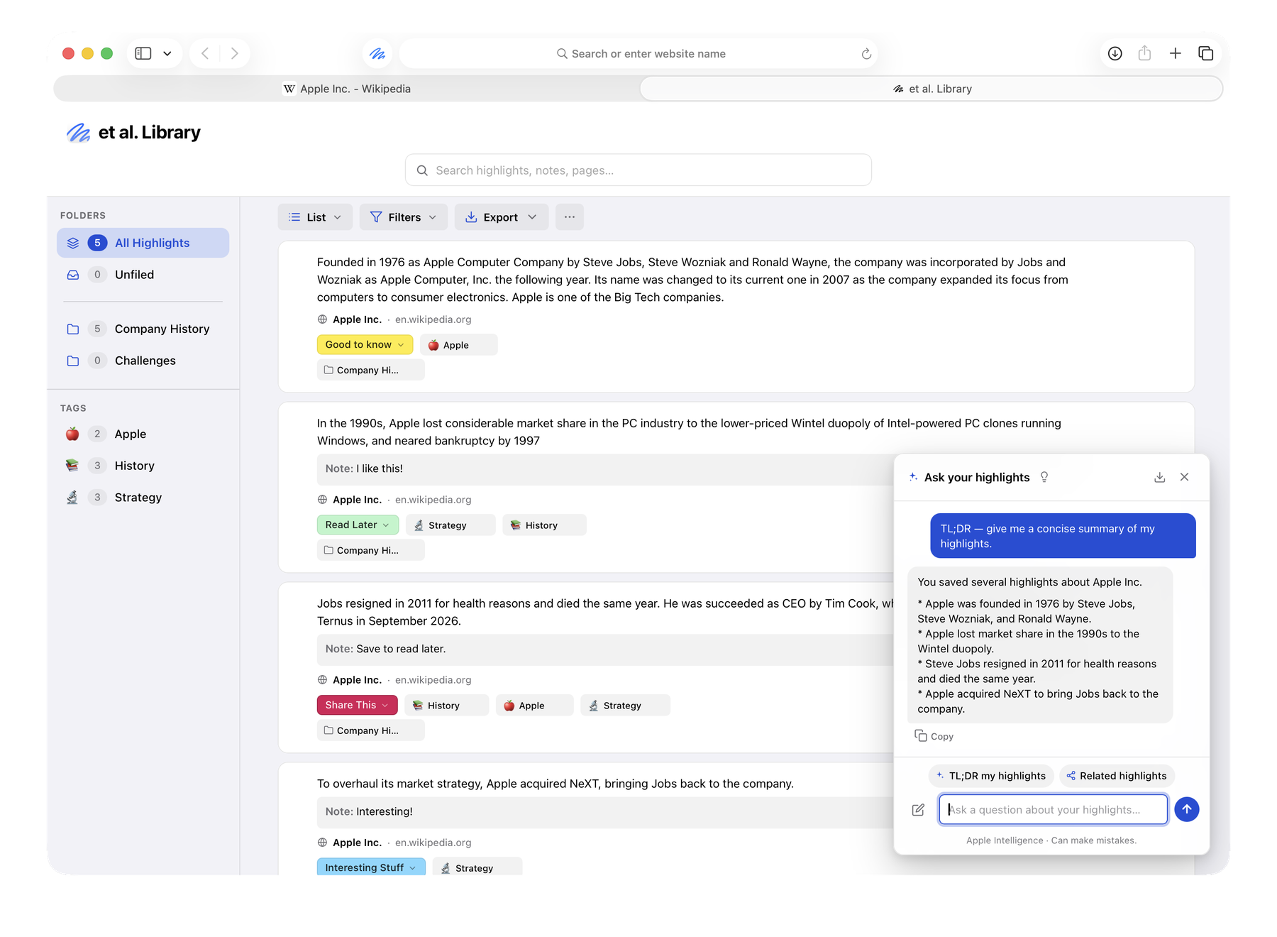The width and height of the screenshot is (1277, 937).
Task: Switch to the Apple Inc. - Wikipedia tab
Action: tap(347, 89)
